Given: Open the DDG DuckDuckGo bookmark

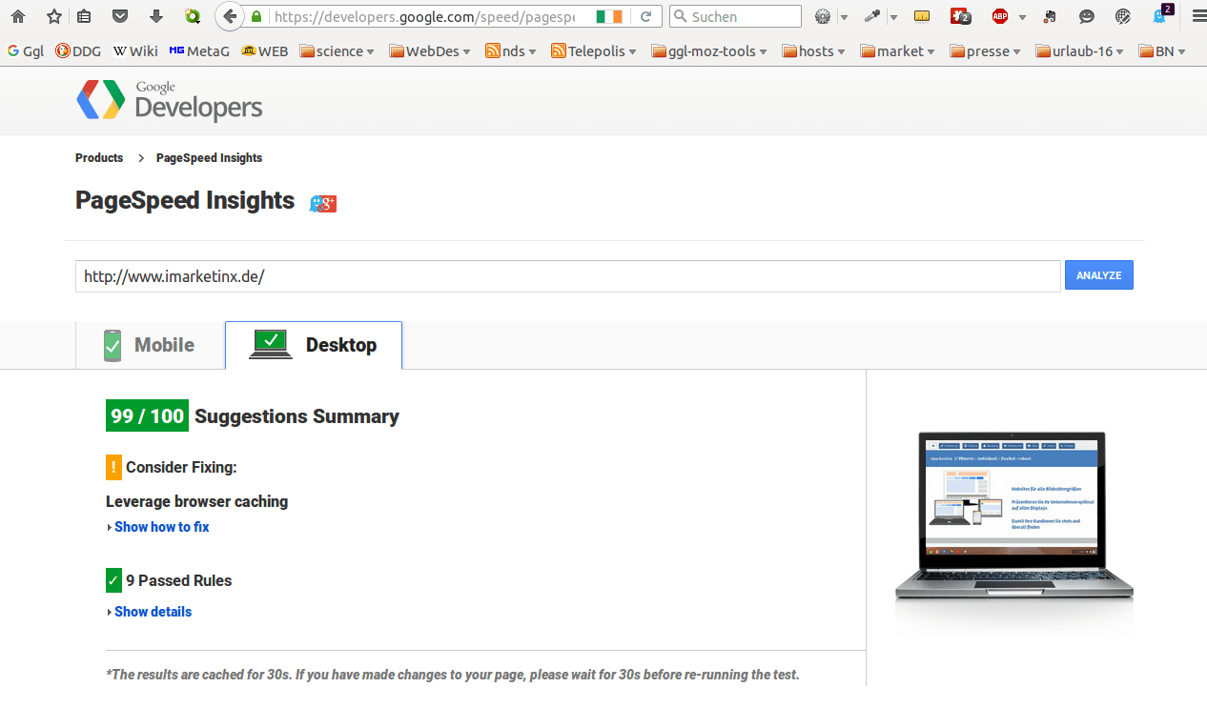Looking at the screenshot, I should point(78,51).
